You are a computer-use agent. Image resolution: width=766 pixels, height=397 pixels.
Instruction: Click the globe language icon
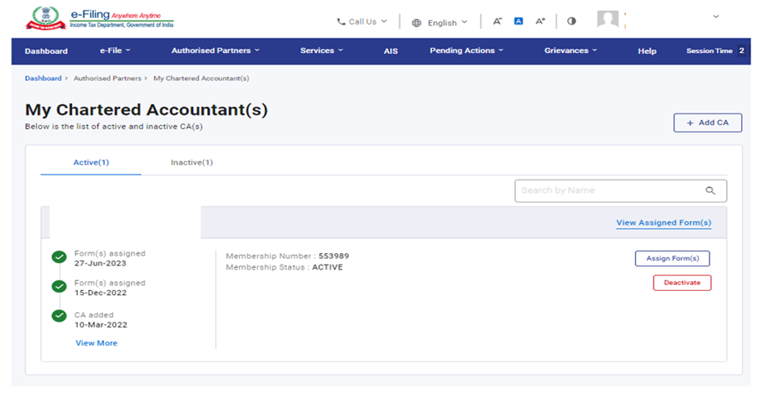point(417,23)
